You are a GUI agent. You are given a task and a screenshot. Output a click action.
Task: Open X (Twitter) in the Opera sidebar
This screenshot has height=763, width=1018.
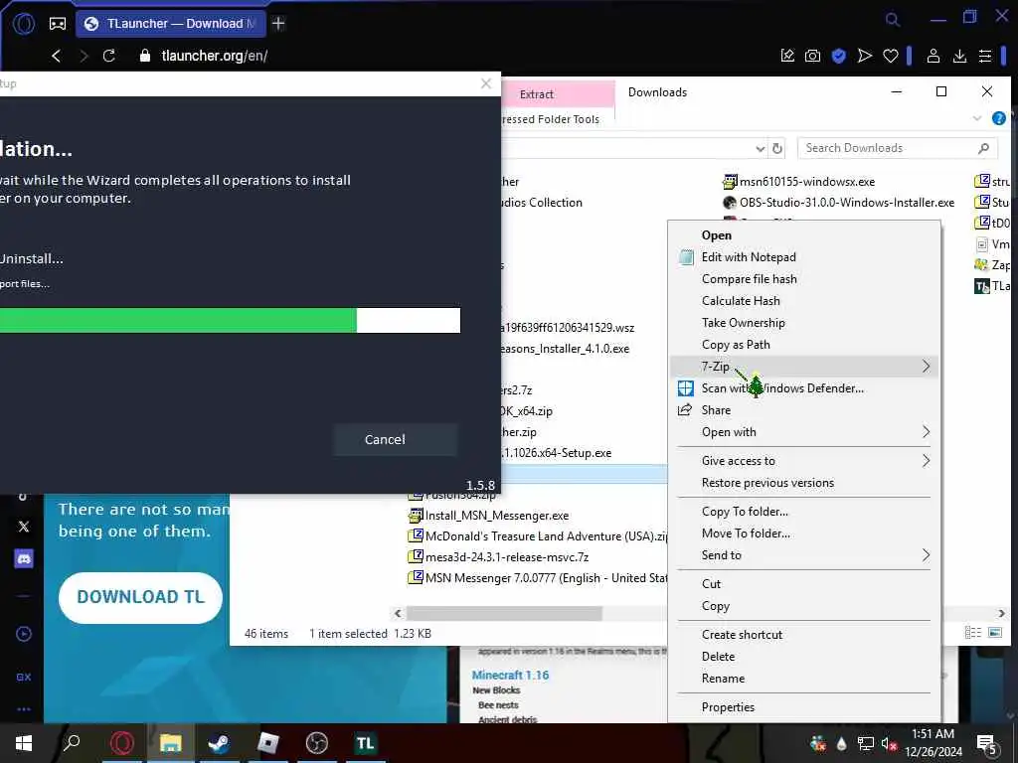[24, 527]
